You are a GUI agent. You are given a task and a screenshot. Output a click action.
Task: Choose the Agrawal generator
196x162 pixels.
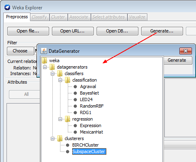tap(88, 86)
